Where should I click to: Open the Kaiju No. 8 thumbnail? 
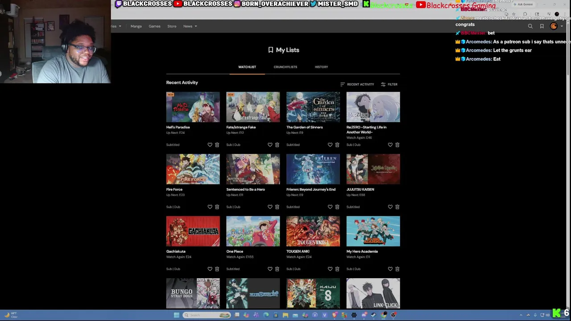coord(313,293)
